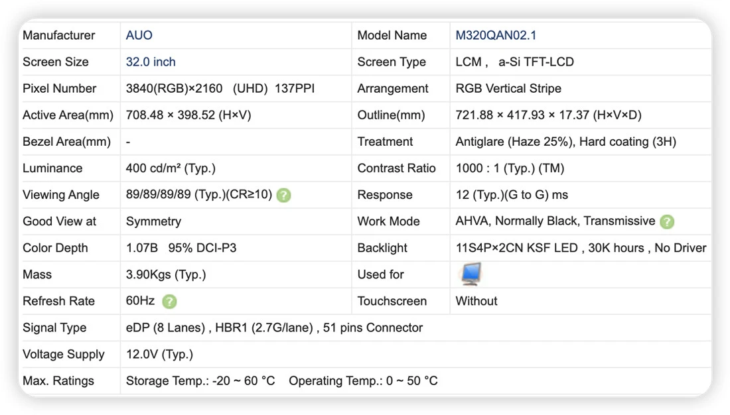Click the green question mark beside 60Hz
This screenshot has height=415, width=730.
click(169, 302)
